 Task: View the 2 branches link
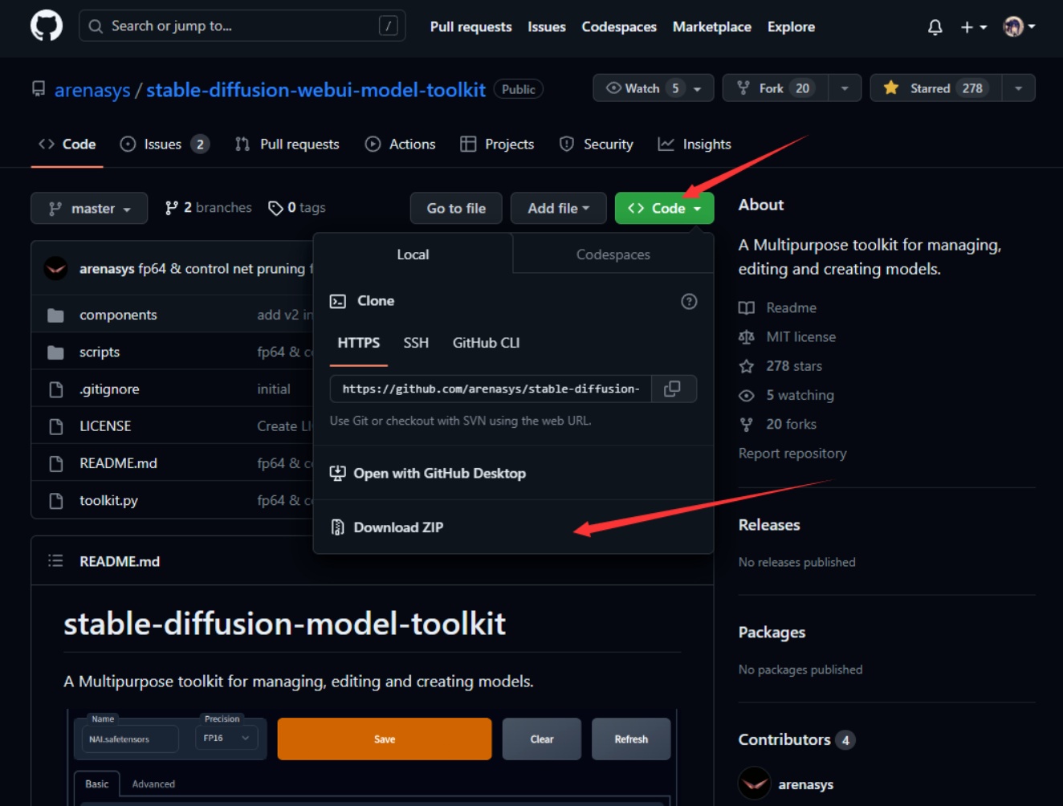pos(209,207)
